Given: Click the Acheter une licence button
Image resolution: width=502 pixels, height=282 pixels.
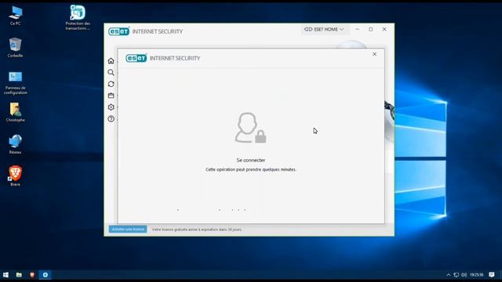Looking at the screenshot, I should tap(128, 230).
